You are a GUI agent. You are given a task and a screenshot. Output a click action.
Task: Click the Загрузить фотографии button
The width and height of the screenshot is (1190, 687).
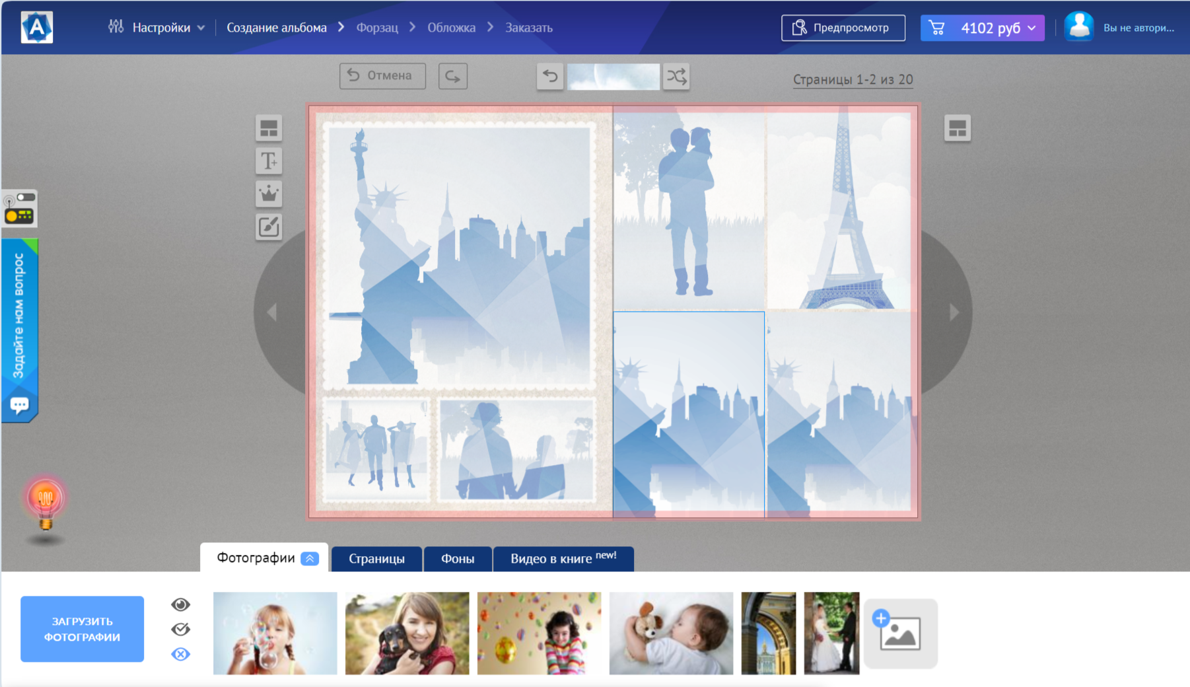(82, 629)
